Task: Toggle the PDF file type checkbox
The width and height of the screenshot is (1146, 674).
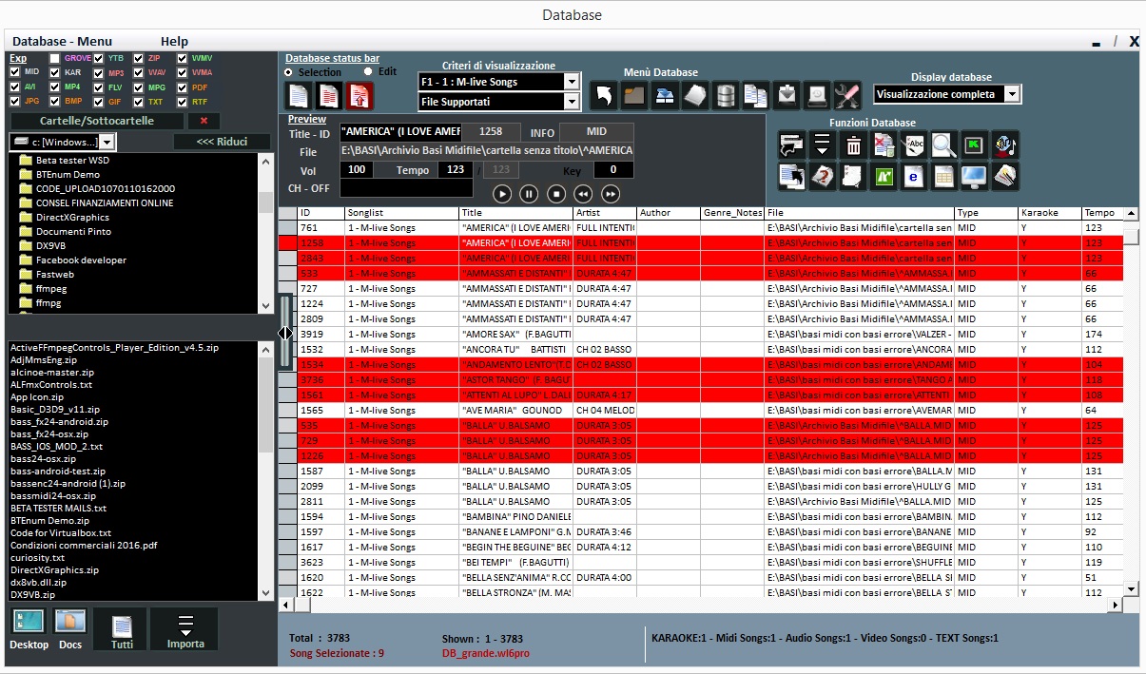Action: [x=183, y=87]
